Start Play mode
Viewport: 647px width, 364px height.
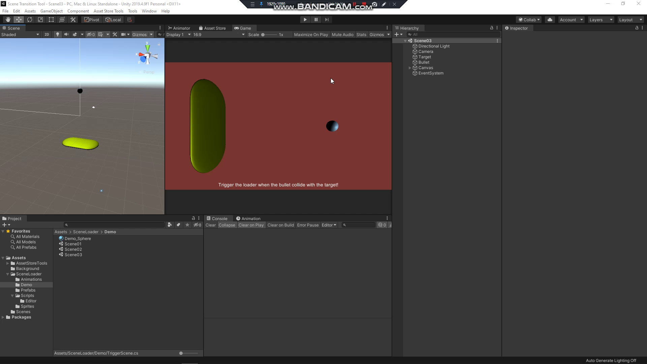tap(305, 20)
